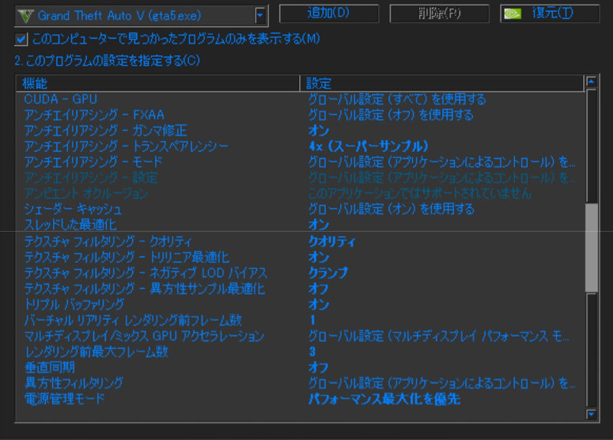Screen dimensions: 613x440
Task: Click レンダリング前最大フレーム数 value 3
Action: [x=312, y=351]
